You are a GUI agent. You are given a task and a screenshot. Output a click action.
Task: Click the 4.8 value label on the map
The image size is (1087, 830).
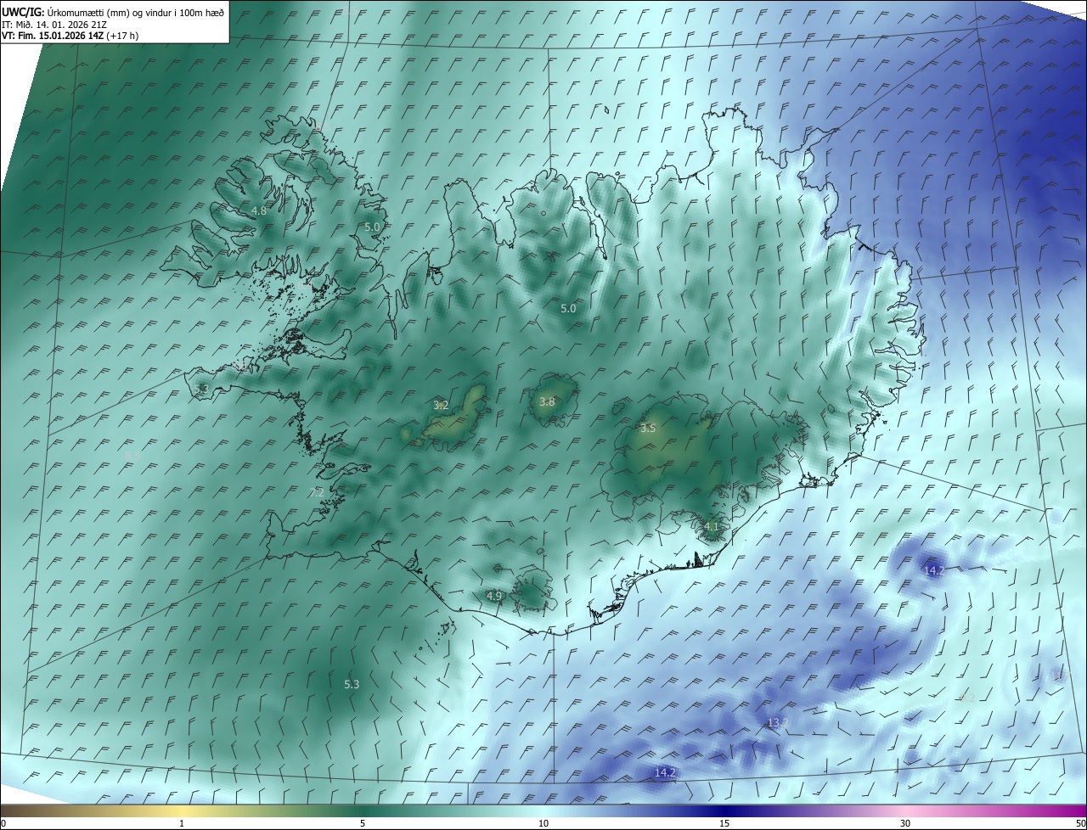(x=259, y=210)
